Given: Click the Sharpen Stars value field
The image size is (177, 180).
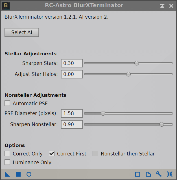Looking at the screenshot, I should click(72, 63).
